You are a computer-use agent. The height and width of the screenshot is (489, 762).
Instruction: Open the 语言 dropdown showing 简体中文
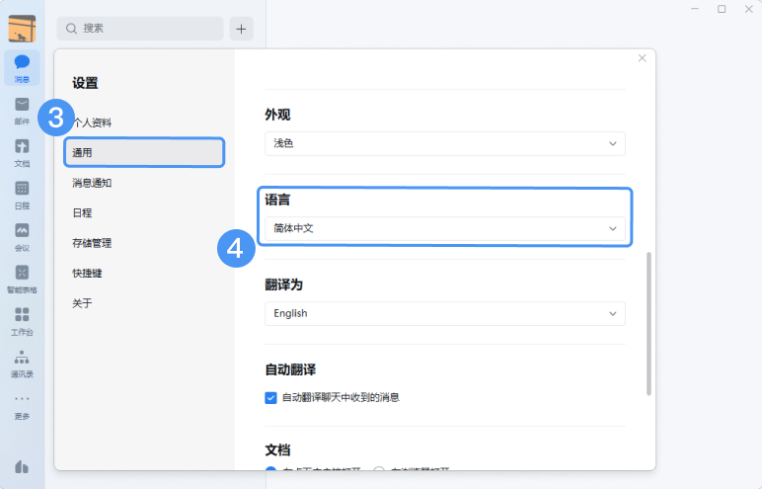(x=445, y=228)
